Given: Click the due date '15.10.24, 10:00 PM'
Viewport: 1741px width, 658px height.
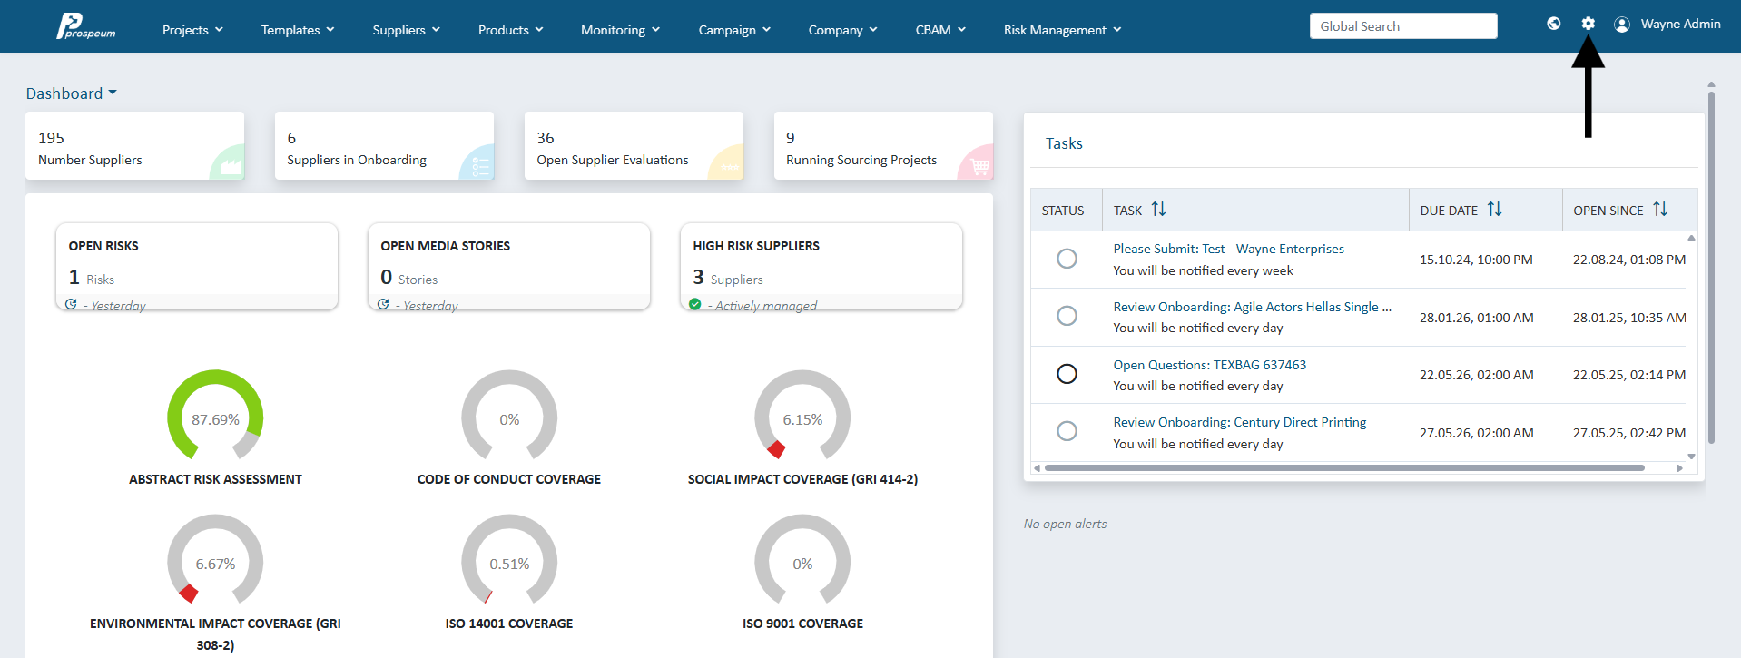Looking at the screenshot, I should (x=1476, y=260).
